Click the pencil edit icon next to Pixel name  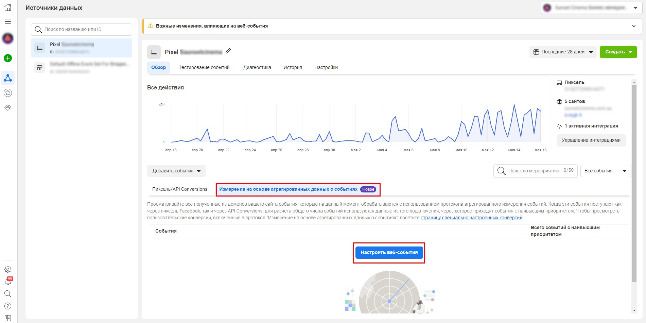pyautogui.click(x=228, y=51)
